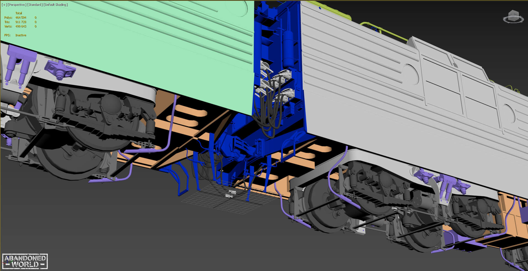This screenshot has height=271, width=528.
Task: Click the Polys total count value
Action: [21, 18]
